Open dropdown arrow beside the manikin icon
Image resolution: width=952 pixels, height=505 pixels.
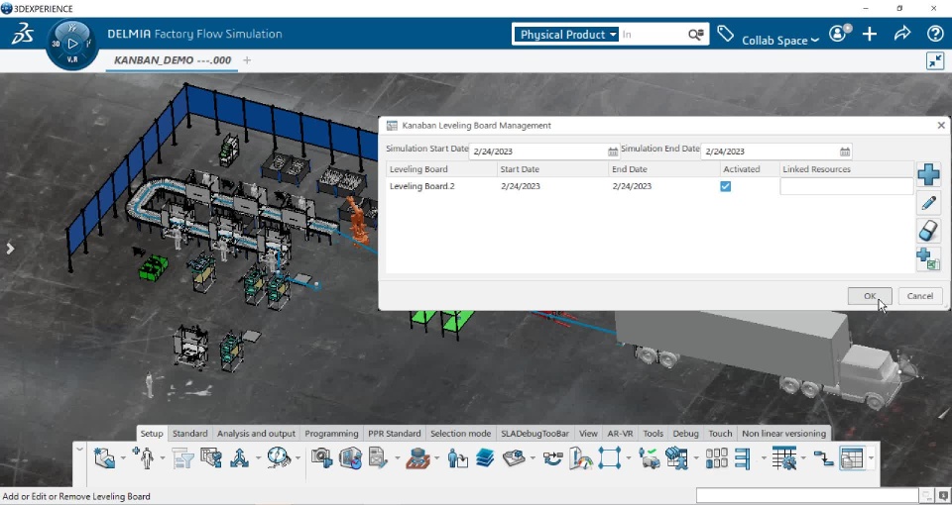[162, 457]
